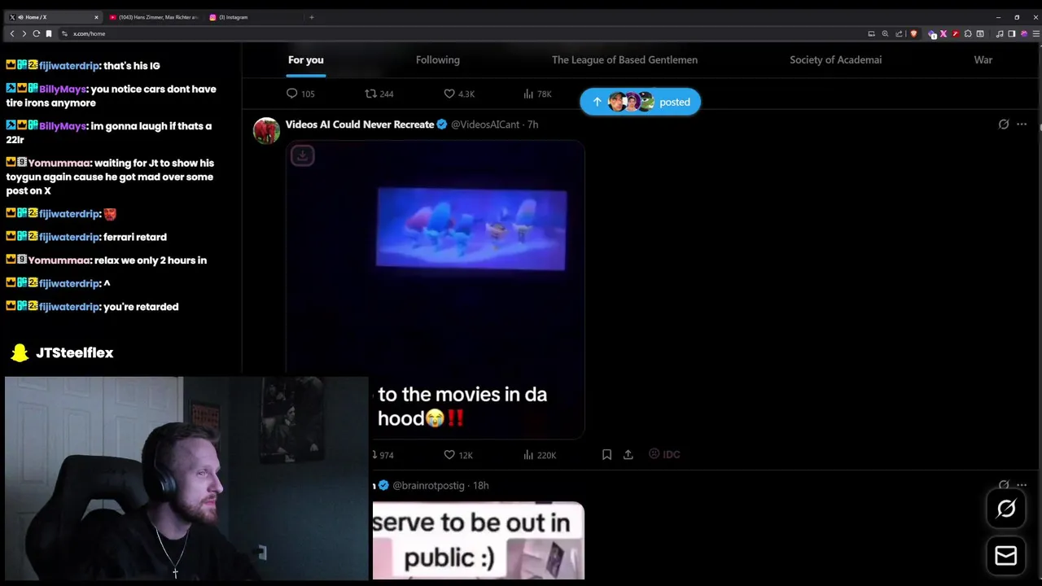
Task: Share the VideosAICant post
Action: (628, 455)
